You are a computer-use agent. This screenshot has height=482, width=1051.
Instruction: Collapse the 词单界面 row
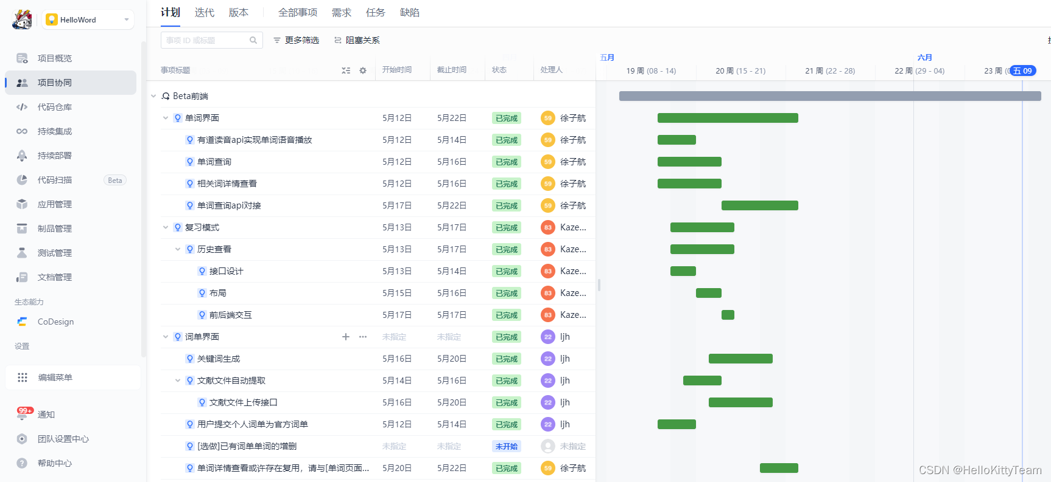166,337
